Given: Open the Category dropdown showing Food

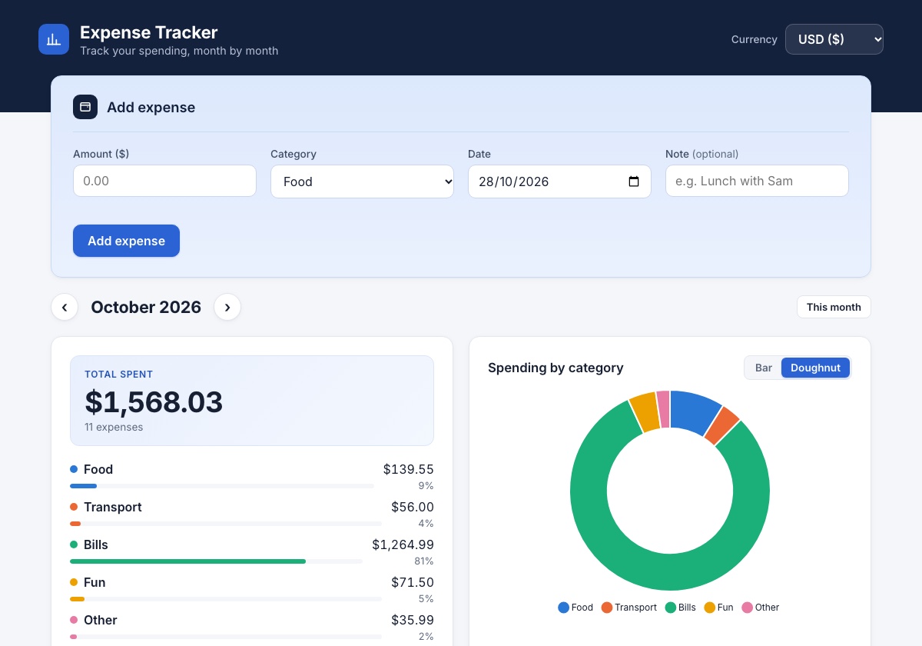Looking at the screenshot, I should tap(362, 181).
